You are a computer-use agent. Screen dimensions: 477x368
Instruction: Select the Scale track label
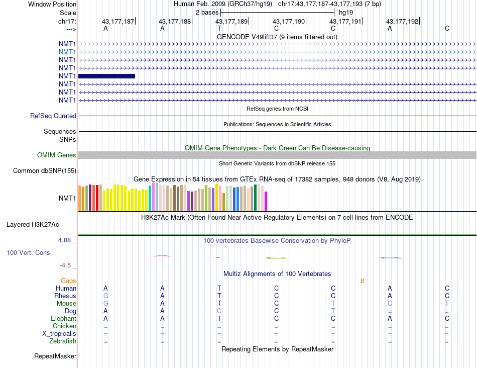pyautogui.click(x=68, y=13)
